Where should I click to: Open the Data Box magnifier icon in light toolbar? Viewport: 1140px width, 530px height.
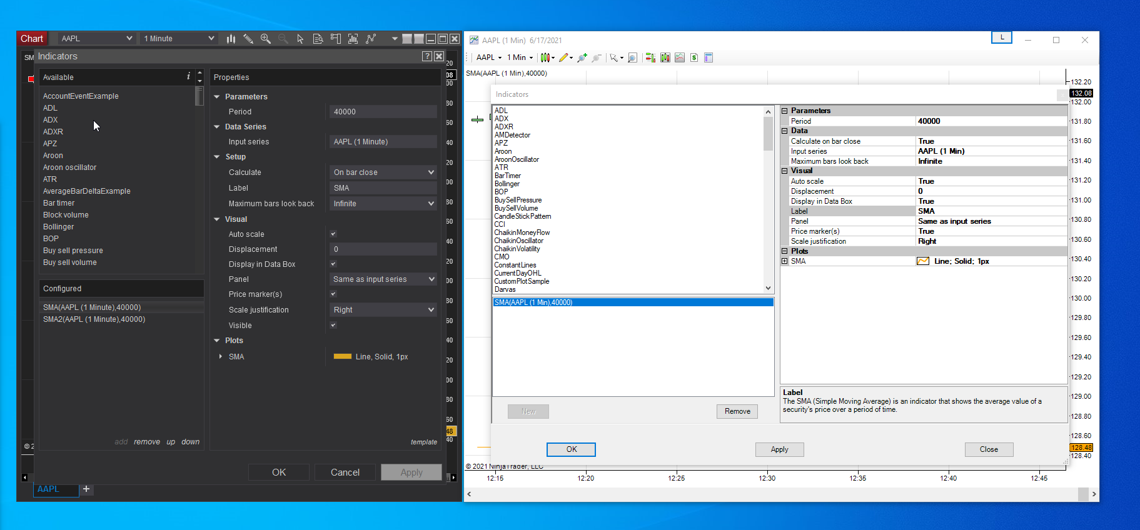pos(632,57)
